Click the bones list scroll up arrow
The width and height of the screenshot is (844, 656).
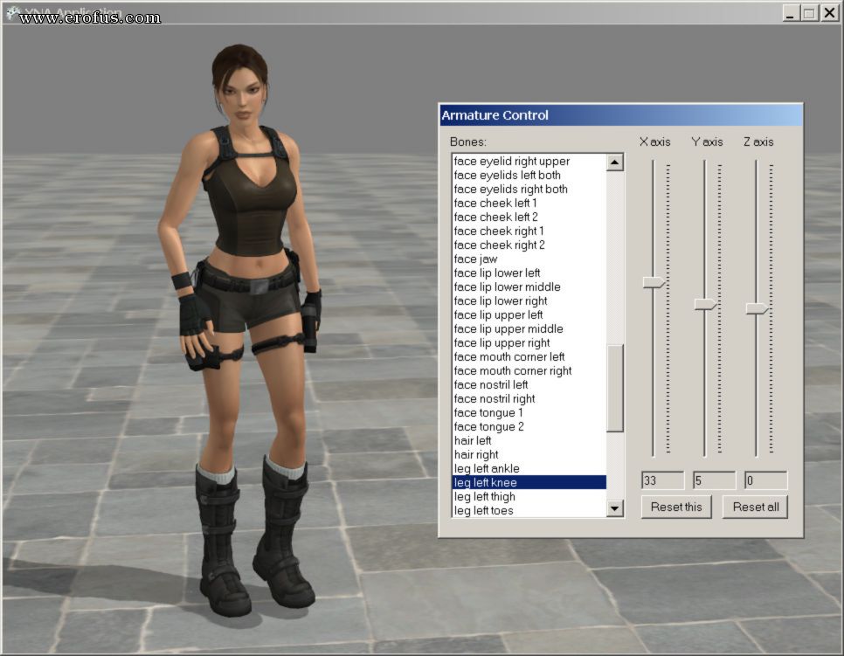click(615, 162)
